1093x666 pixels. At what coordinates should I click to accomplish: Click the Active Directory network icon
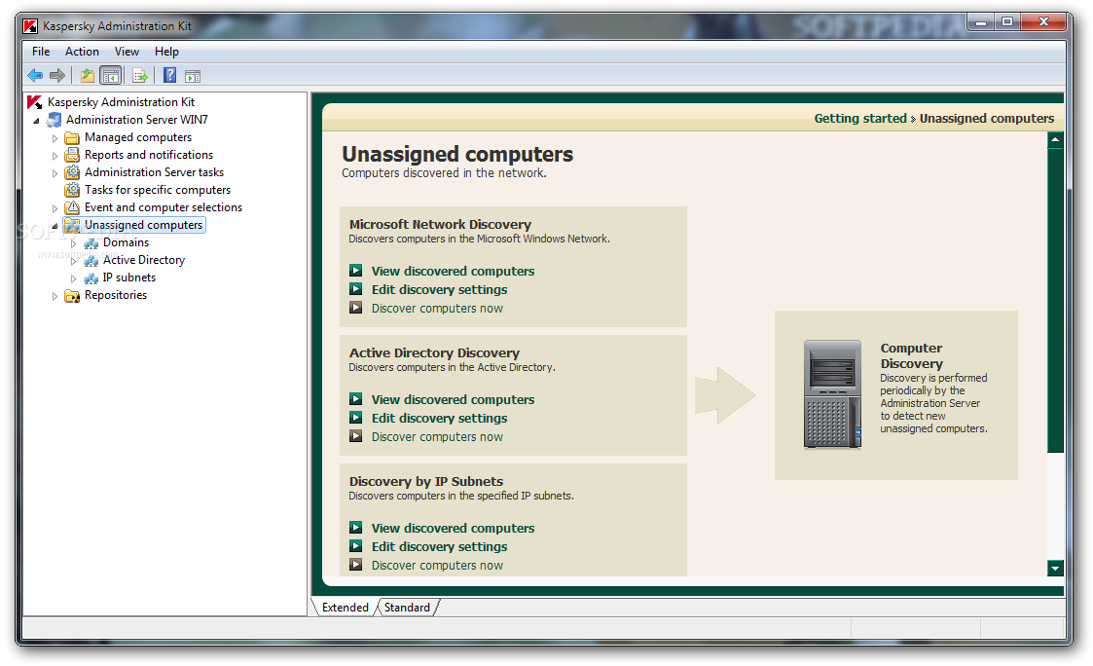[x=91, y=260]
